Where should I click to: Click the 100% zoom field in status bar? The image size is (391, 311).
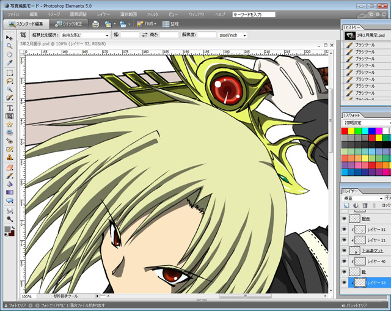pos(28,296)
